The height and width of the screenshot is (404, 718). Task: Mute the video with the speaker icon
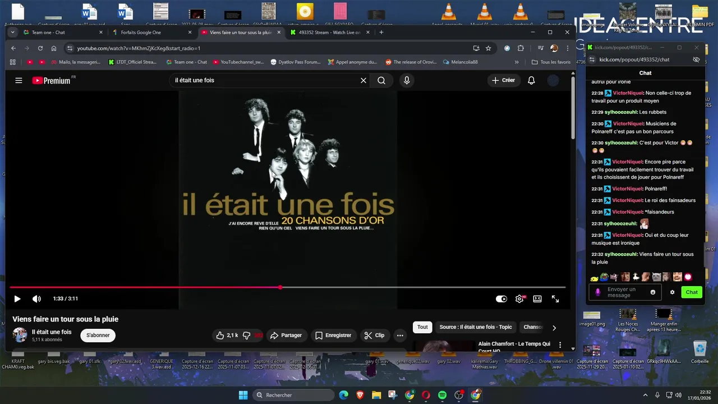tap(36, 299)
